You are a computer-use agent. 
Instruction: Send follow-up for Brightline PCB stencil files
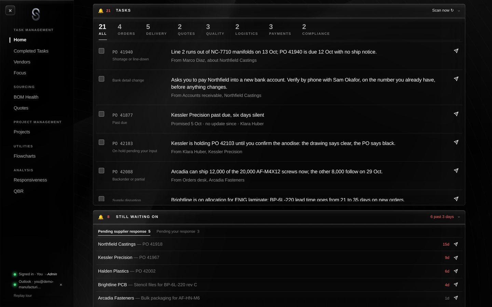(456, 284)
